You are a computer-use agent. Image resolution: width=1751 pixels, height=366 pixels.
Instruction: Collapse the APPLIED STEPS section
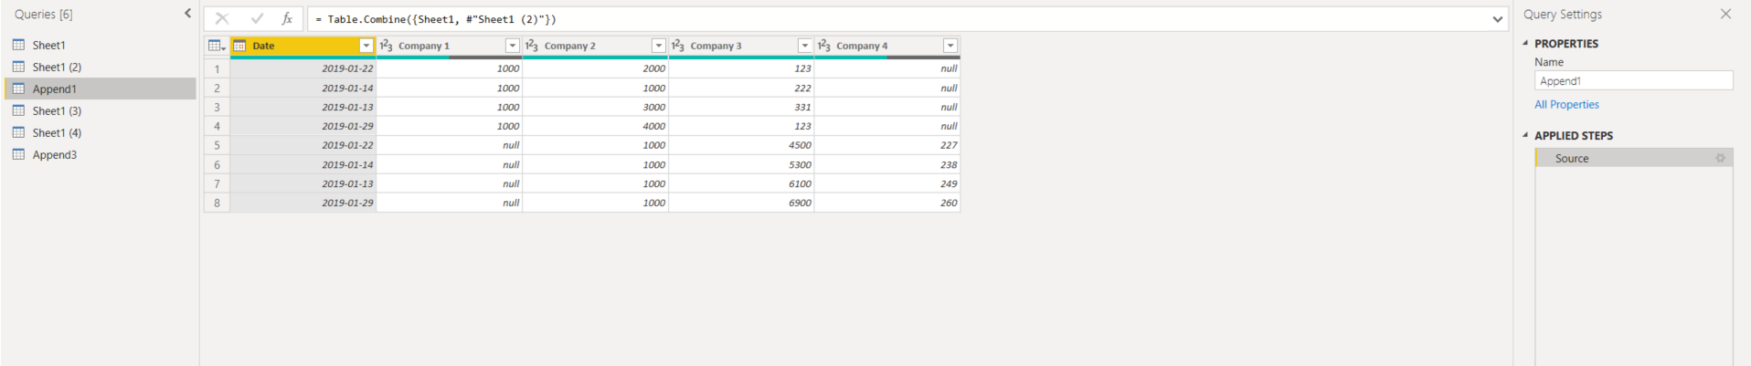(1525, 135)
